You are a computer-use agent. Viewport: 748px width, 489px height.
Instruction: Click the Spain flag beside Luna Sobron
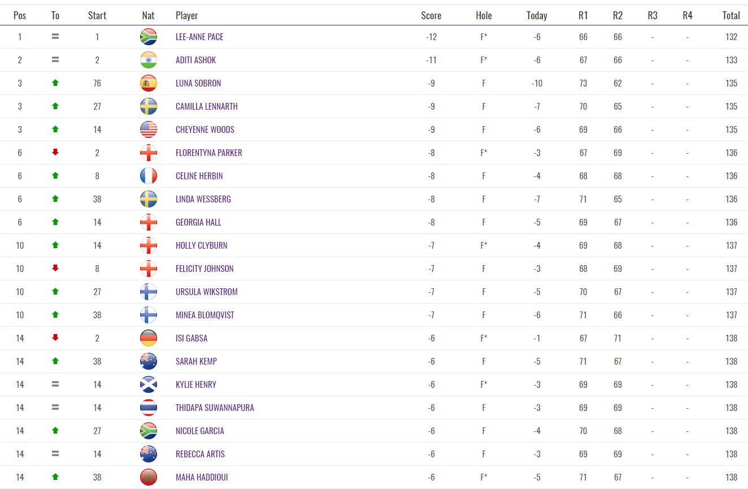click(x=148, y=83)
